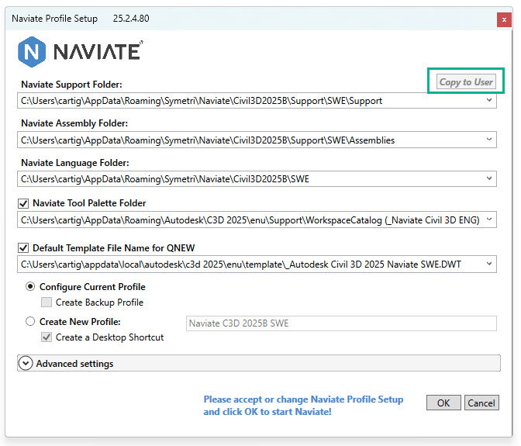This screenshot has width=521, height=446.
Task: Toggle Default Template File Name for QNEW
Action: click(23, 248)
